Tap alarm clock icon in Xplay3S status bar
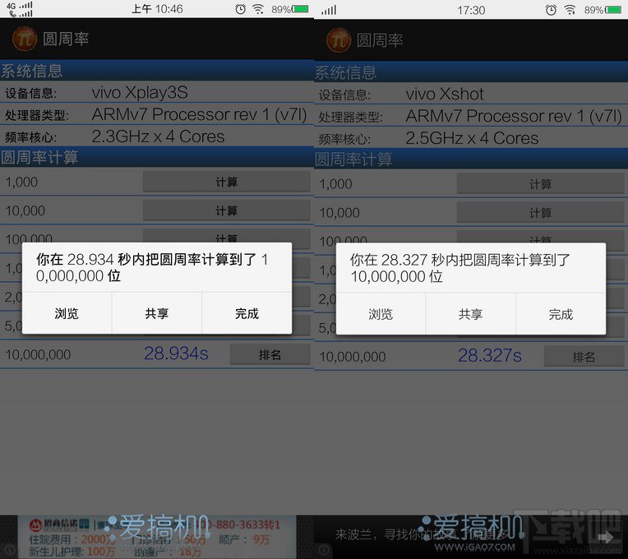 click(x=240, y=9)
